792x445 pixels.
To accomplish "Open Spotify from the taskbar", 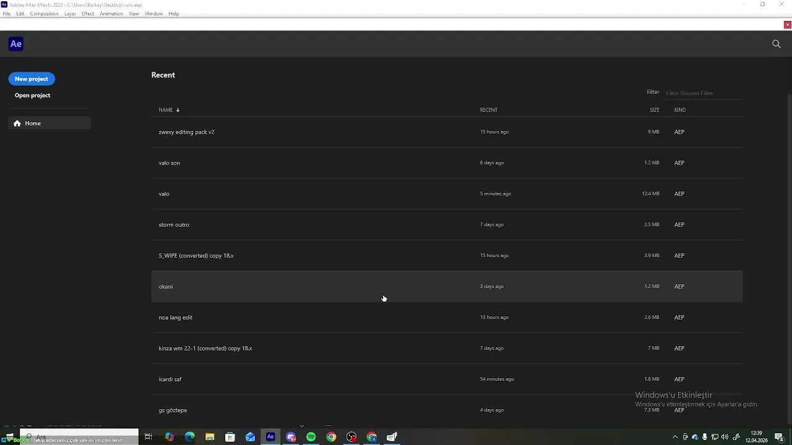I will click(x=311, y=437).
